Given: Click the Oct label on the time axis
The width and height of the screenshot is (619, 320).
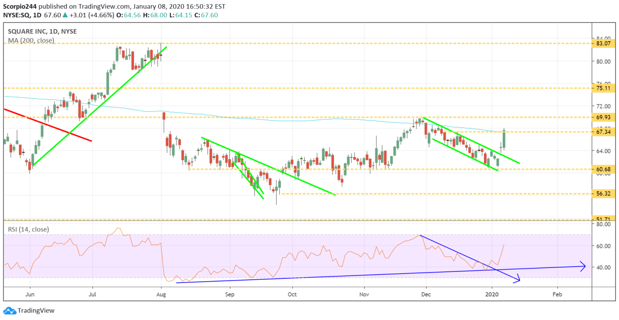Looking at the screenshot, I should tap(293, 294).
